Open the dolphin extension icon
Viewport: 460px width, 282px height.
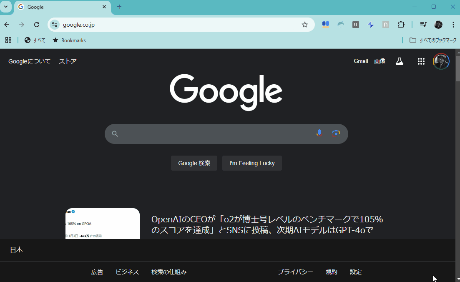point(341,25)
